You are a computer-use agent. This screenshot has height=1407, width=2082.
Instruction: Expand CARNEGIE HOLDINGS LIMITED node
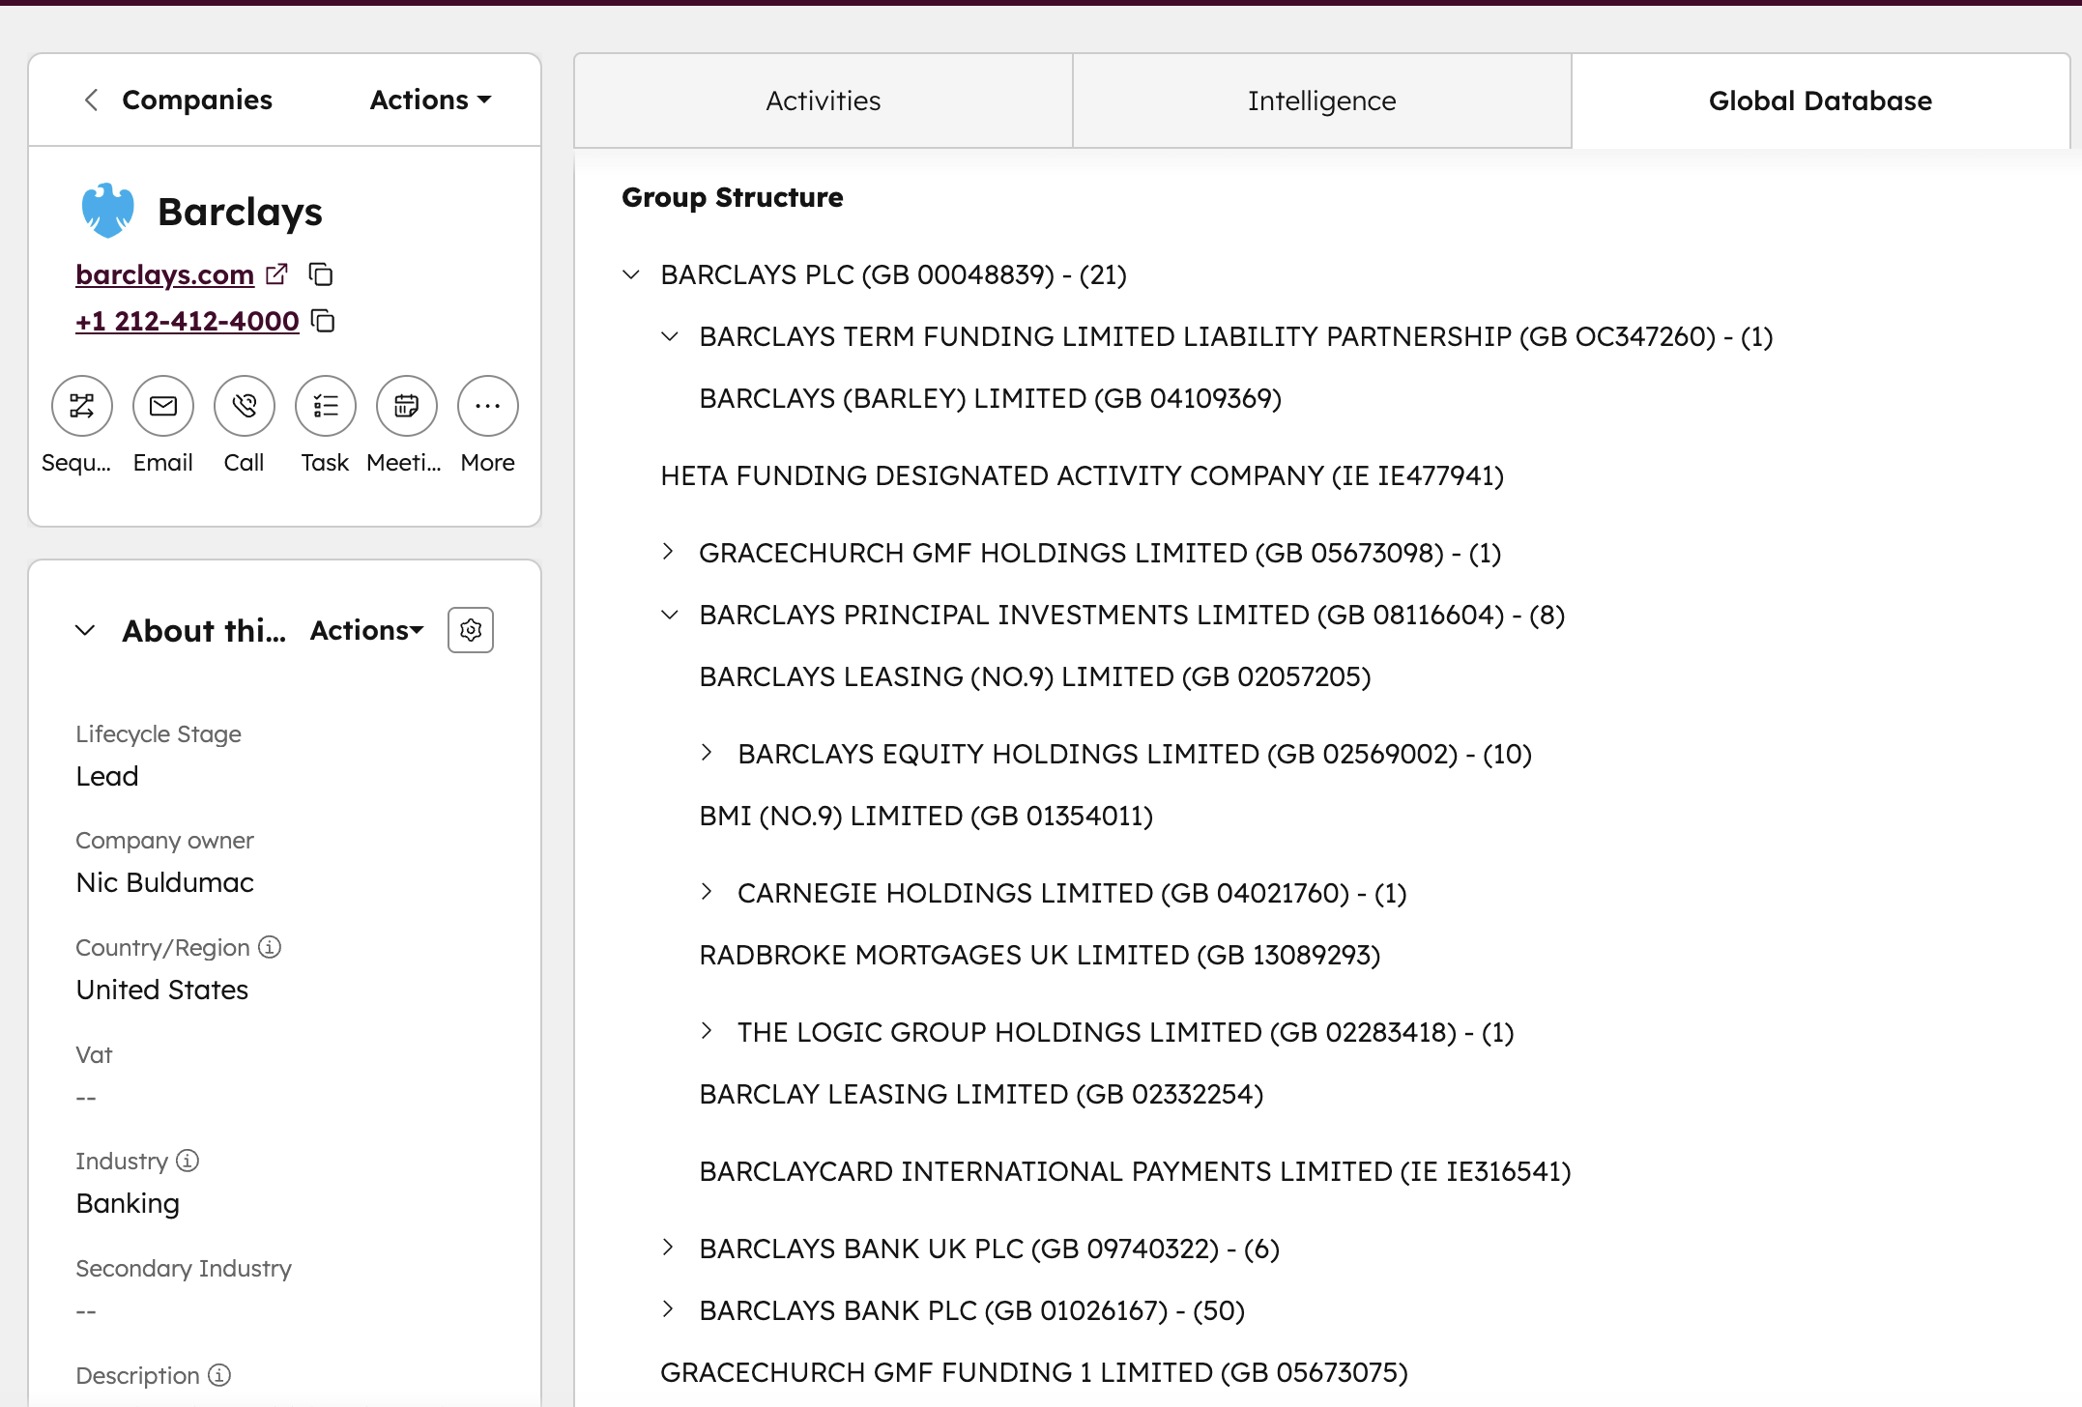[707, 892]
